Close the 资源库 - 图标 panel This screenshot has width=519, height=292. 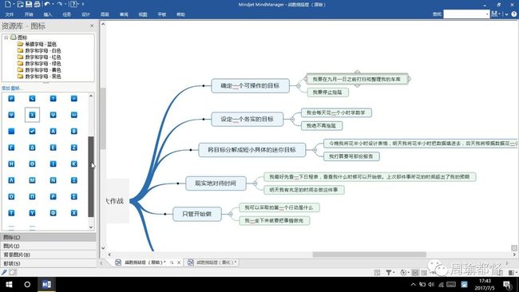(92, 26)
